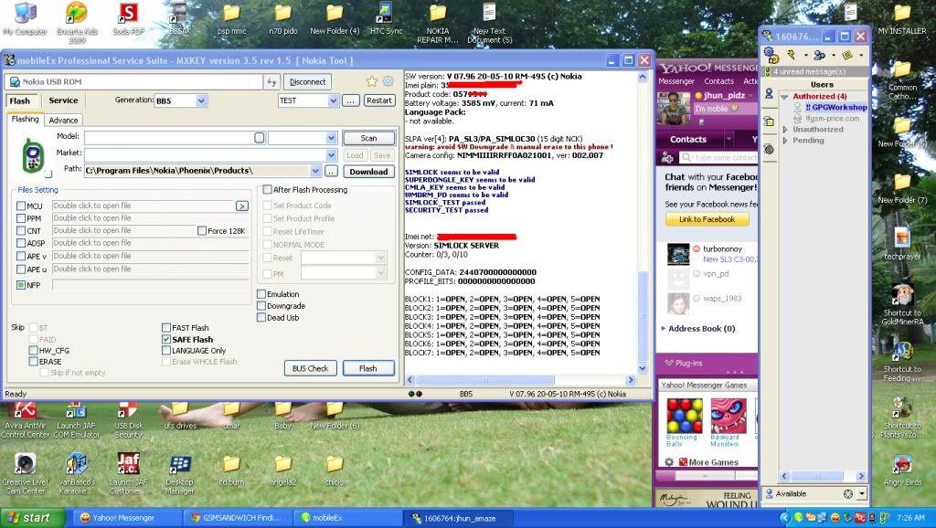Enable the PPM file checkbox
The width and height of the screenshot is (936, 528).
tap(21, 218)
